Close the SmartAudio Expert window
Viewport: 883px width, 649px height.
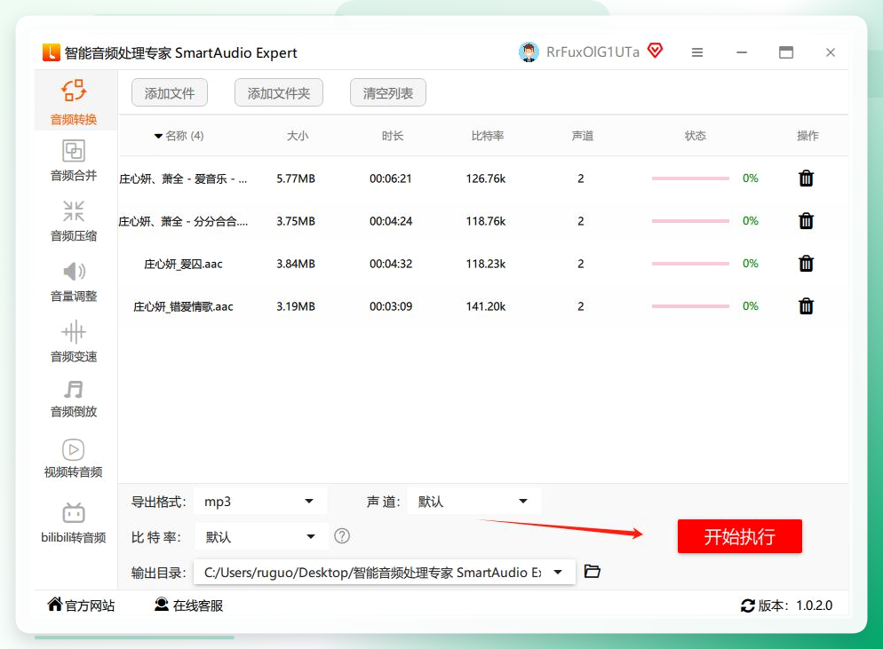(x=830, y=52)
